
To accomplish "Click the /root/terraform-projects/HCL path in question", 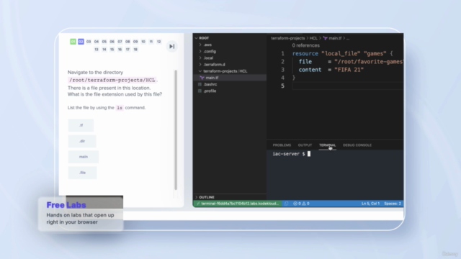I will pyautogui.click(x=112, y=80).
